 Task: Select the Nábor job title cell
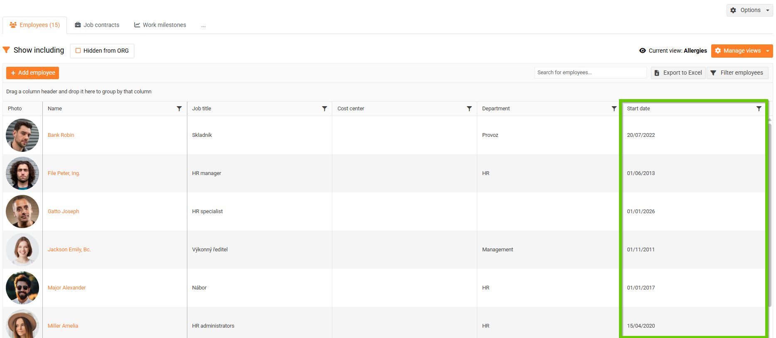coord(260,288)
